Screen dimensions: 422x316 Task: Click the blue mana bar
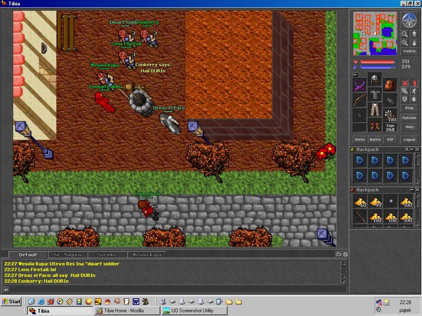point(378,67)
